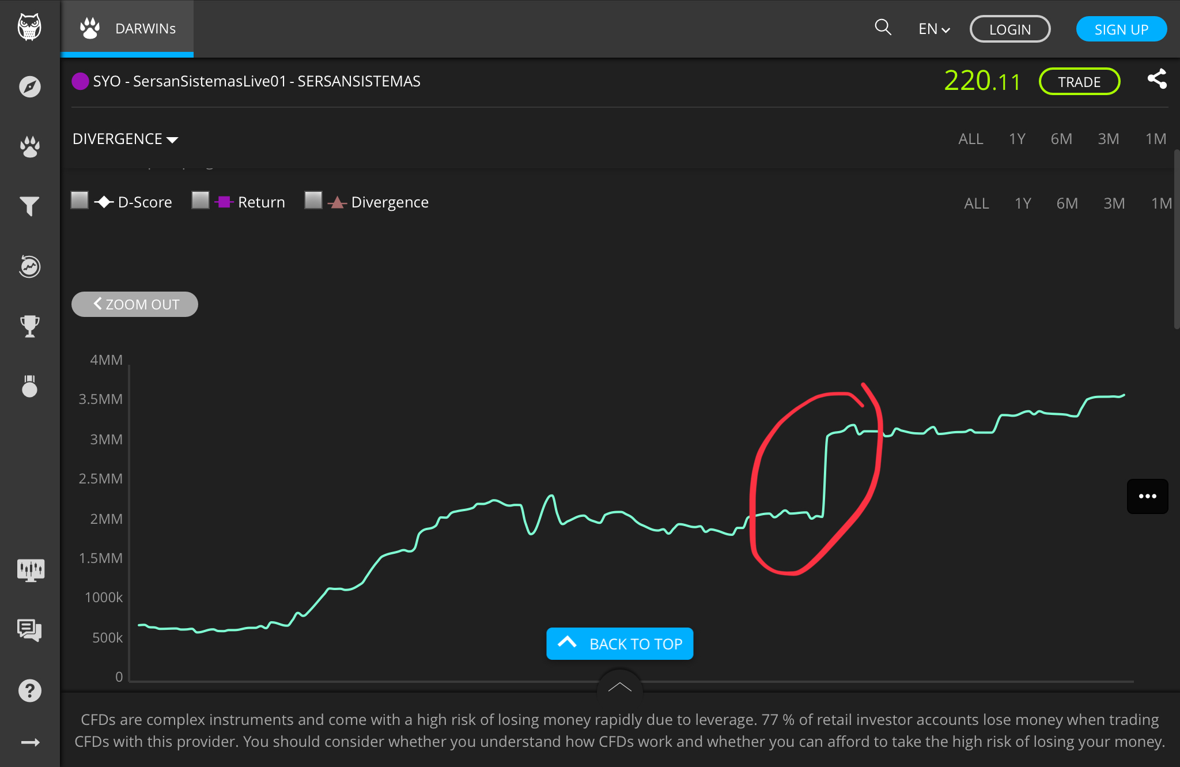Open the chat messages icon
Image resolution: width=1180 pixels, height=767 pixels.
point(29,630)
